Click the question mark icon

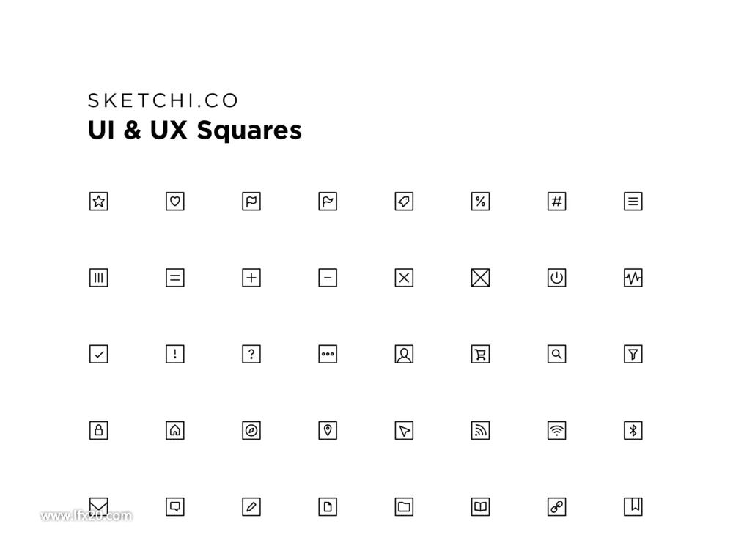[251, 354]
